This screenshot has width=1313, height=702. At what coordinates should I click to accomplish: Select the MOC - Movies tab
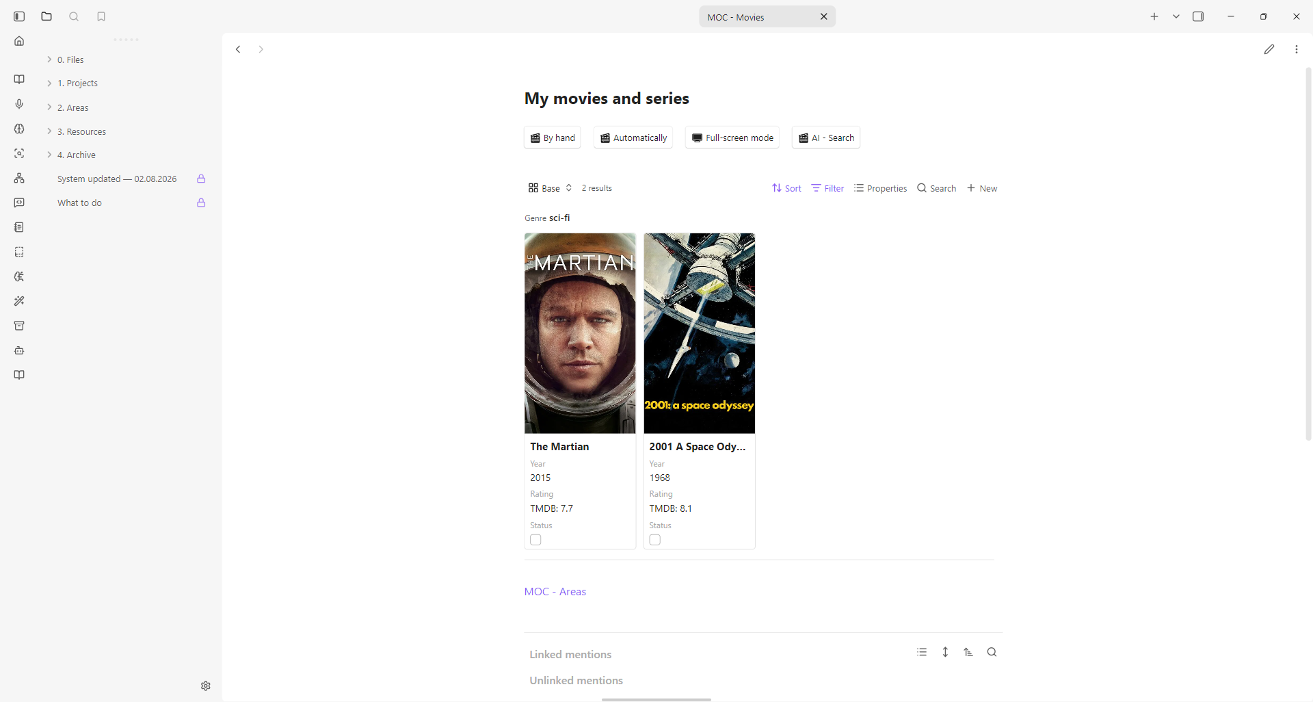[x=767, y=17]
